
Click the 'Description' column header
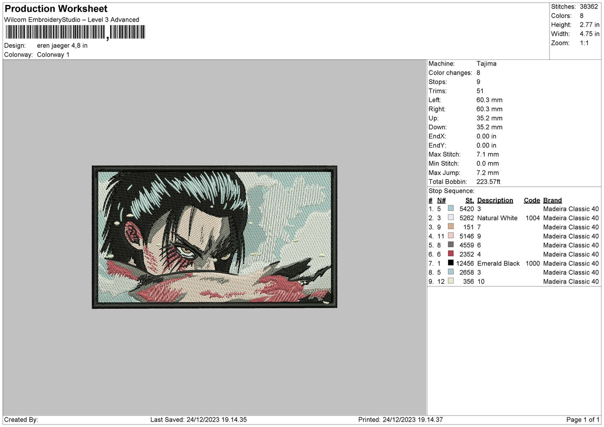[495, 200]
